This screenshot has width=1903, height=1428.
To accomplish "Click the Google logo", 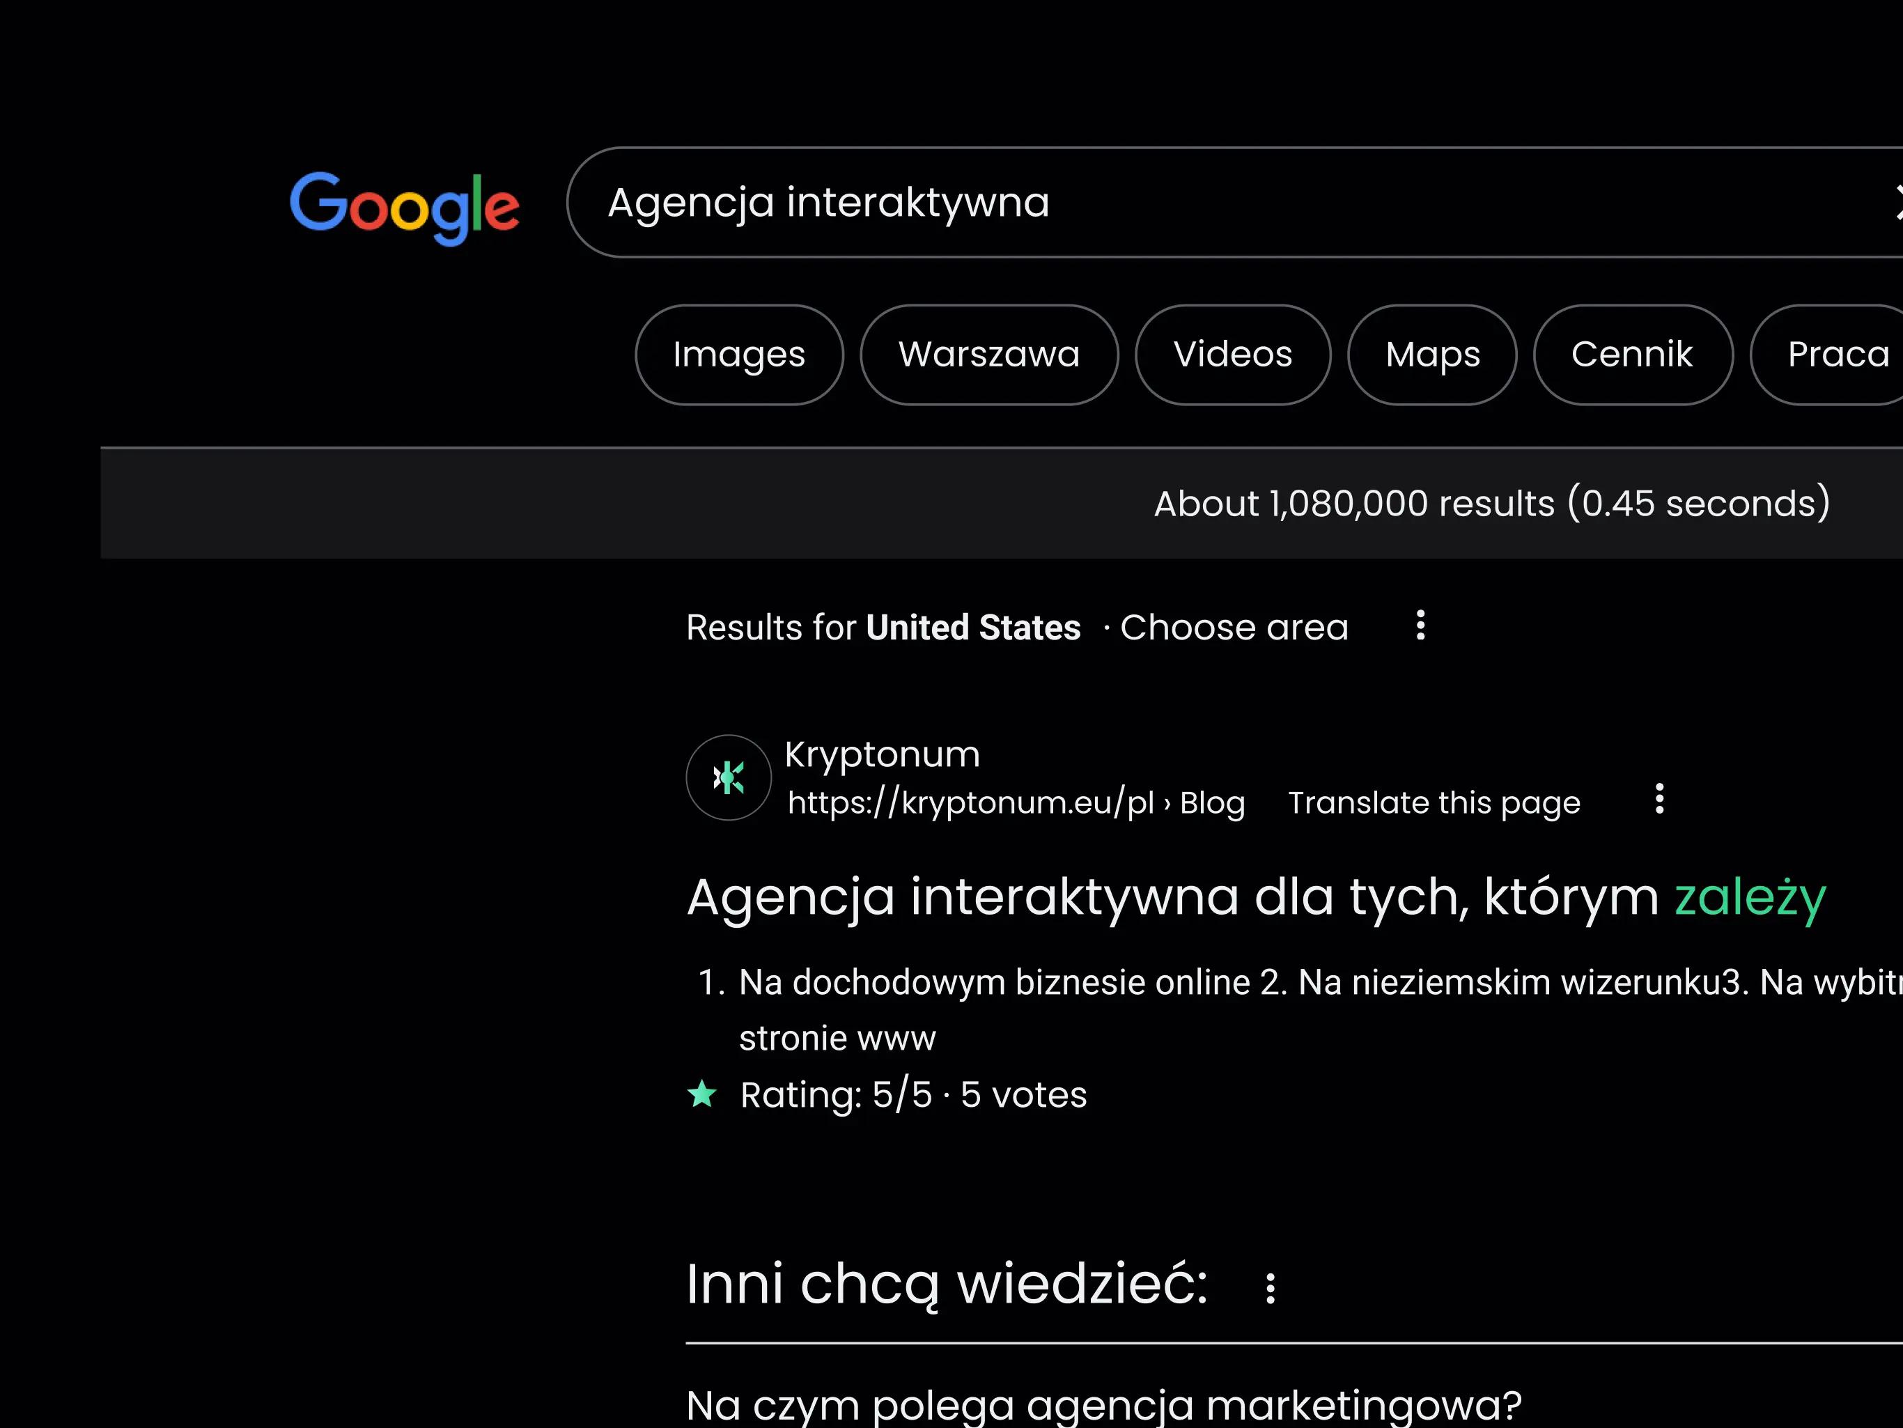I will coord(403,206).
